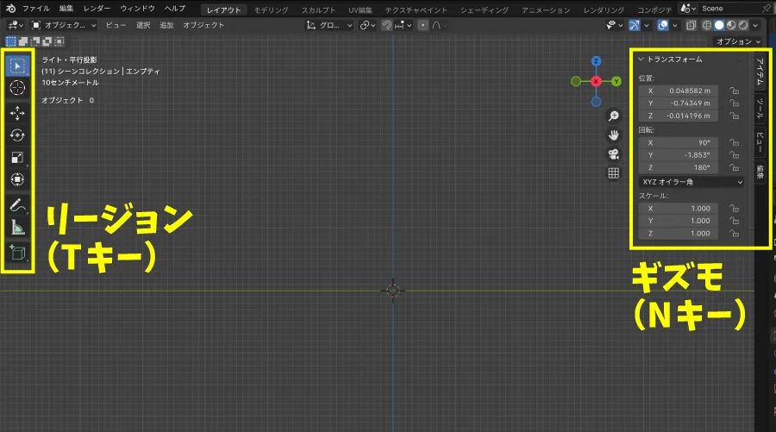The height and width of the screenshot is (432, 776).
Task: Choose the Rotate tool
Action: 17,135
